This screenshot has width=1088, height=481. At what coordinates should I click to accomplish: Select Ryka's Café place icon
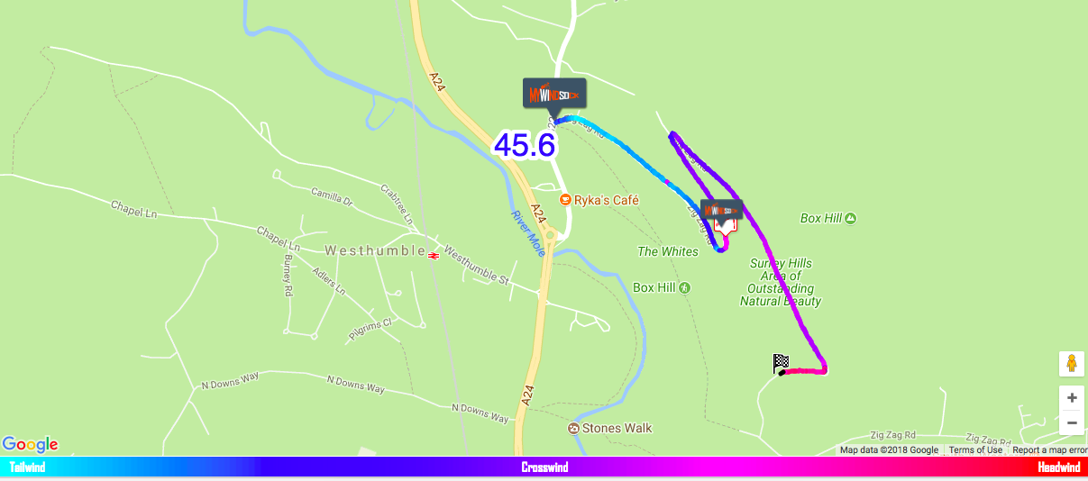coord(564,199)
